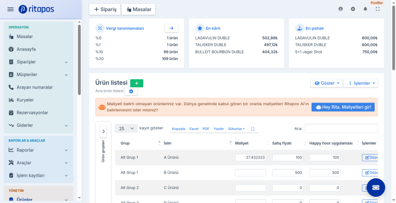The height and width of the screenshot is (203, 396).
Task: Open the 25 records-per-page dropdown
Action: point(126,128)
